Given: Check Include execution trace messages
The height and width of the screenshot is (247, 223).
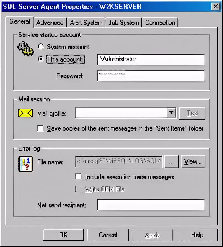Looking at the screenshot, I should click(79, 177).
